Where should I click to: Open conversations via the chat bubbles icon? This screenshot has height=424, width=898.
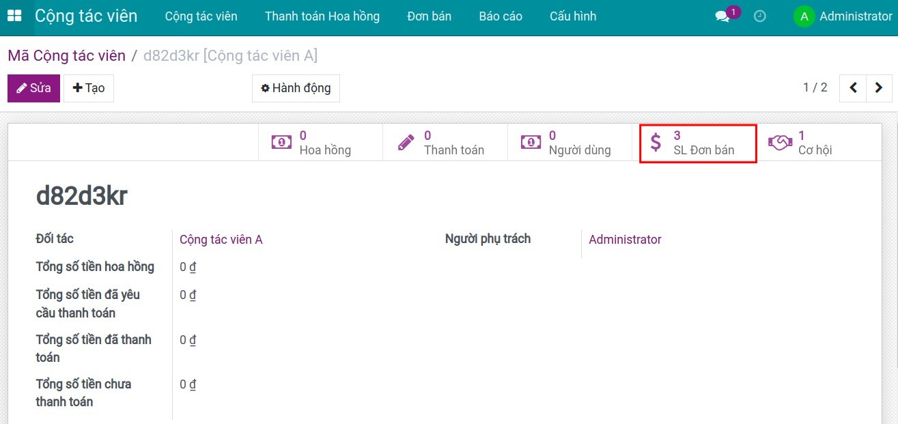click(722, 16)
